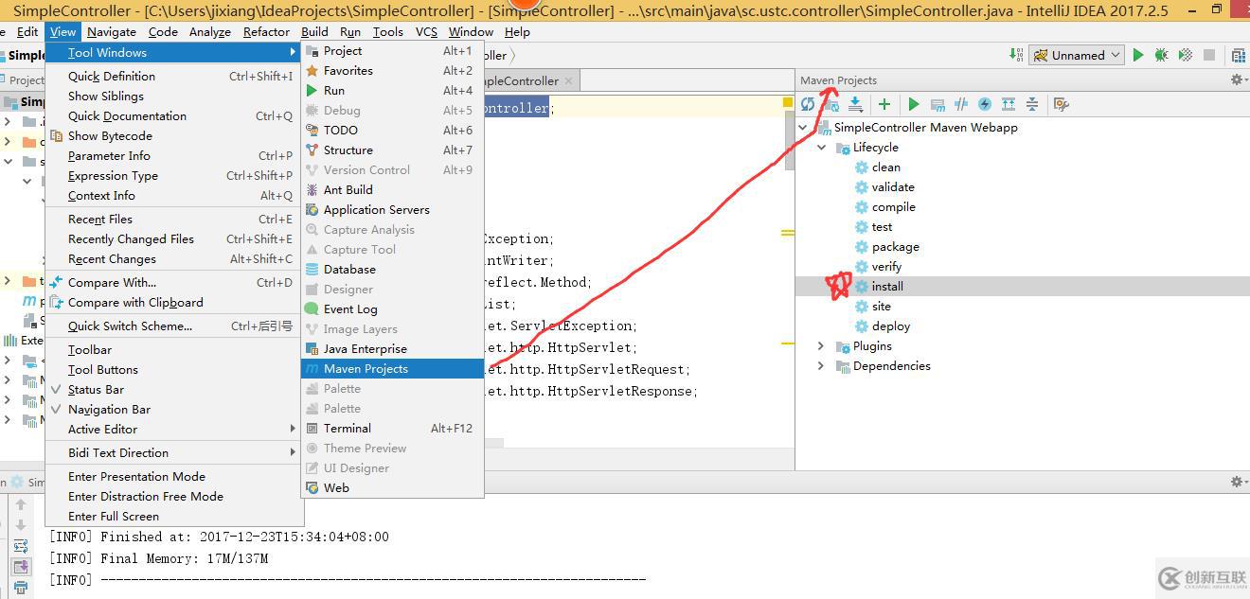Toggle Skip Tests Mode lightning icon
Screen dimensions: 1250x599
point(985,104)
